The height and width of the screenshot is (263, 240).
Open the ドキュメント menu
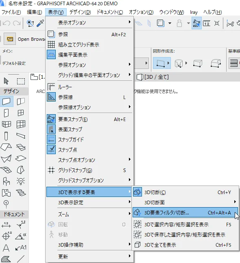tap(110, 12)
